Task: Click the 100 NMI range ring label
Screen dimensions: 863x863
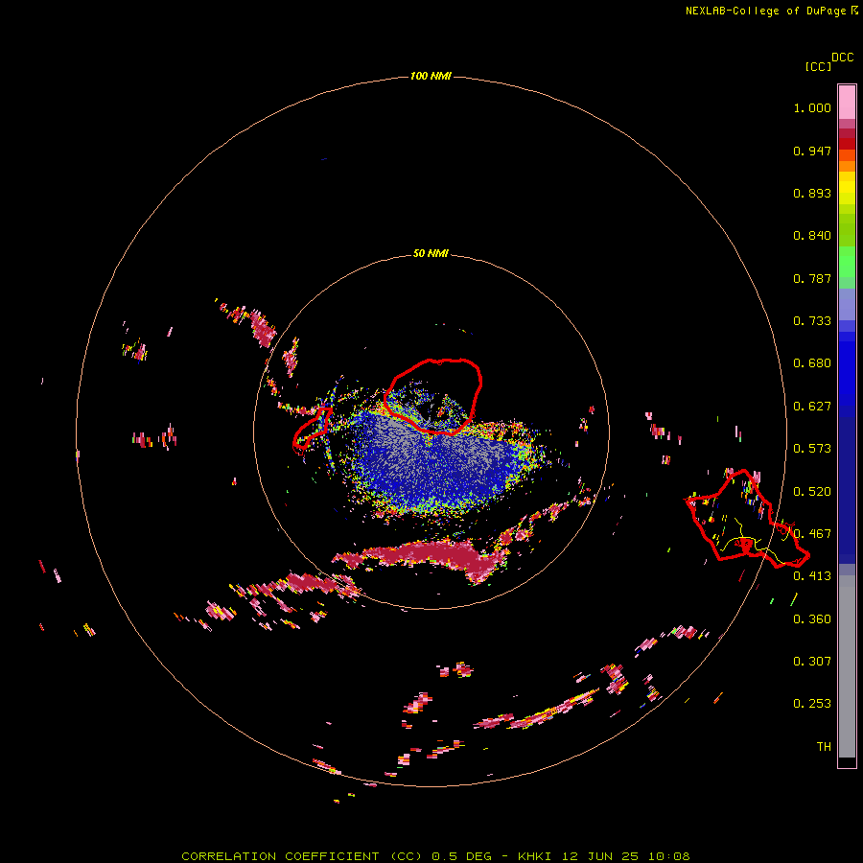Action: click(431, 76)
